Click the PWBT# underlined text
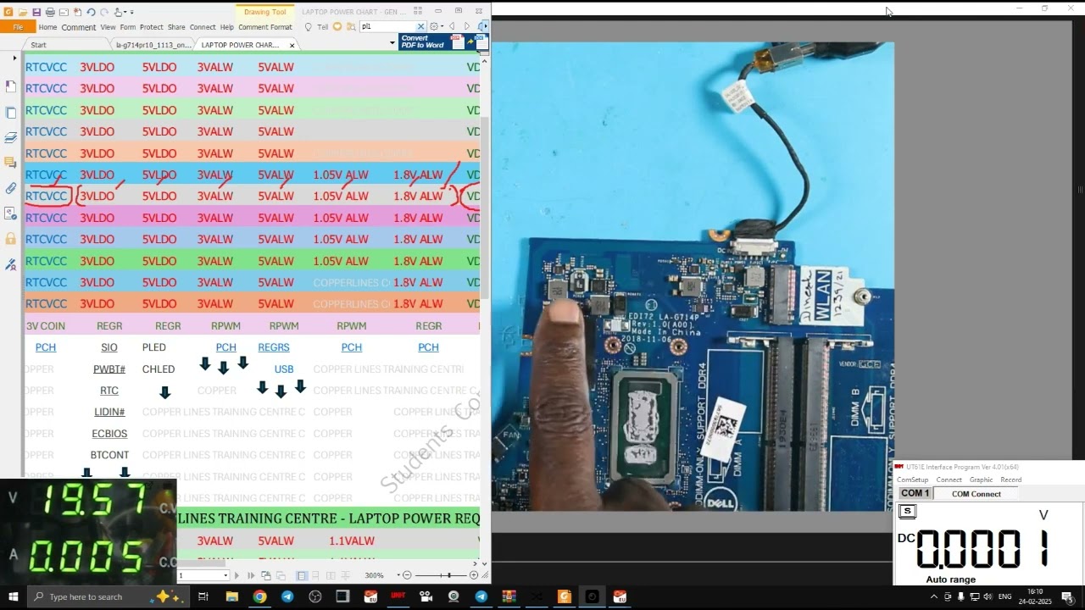The height and width of the screenshot is (610, 1085). [109, 369]
